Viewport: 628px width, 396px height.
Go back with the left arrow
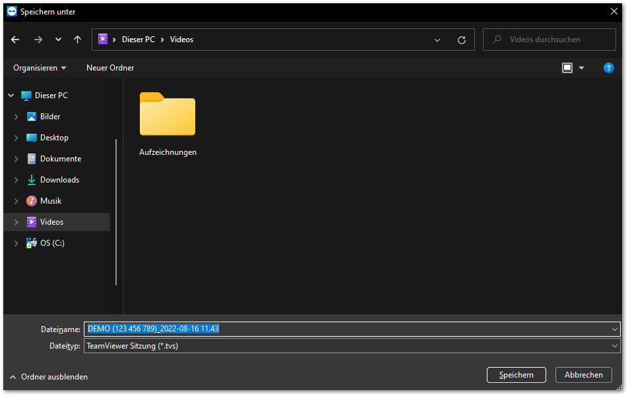(15, 40)
